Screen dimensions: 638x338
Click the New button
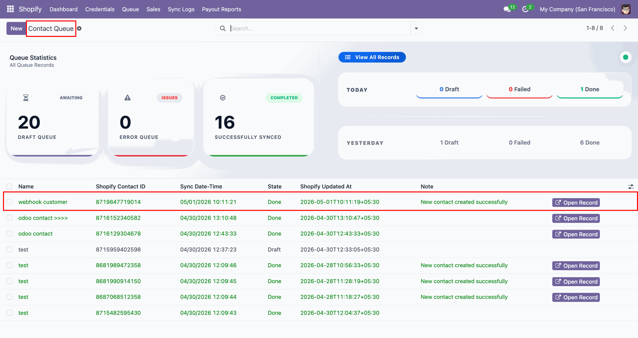[16, 29]
